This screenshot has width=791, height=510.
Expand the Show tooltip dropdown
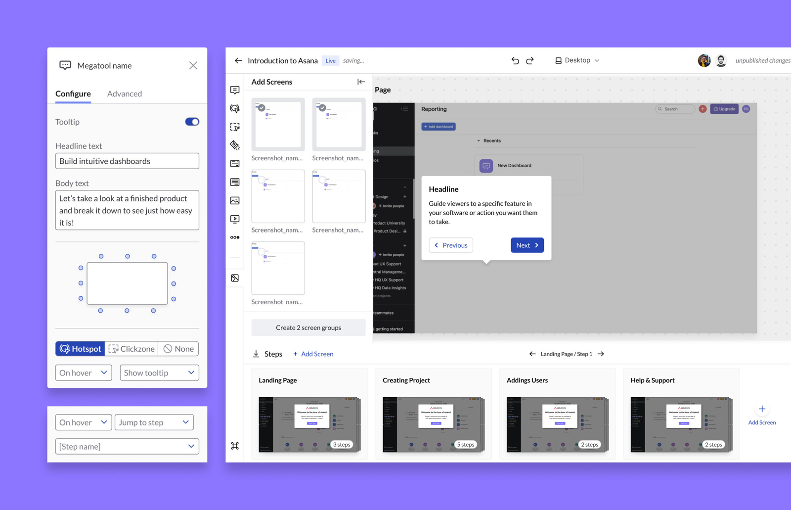(x=159, y=373)
